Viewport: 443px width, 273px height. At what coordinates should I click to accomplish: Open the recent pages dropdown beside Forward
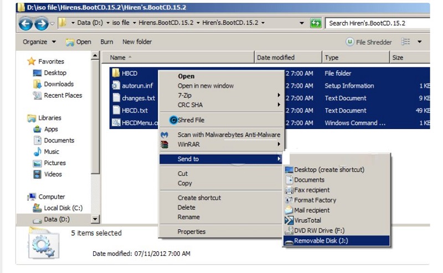[52, 23]
